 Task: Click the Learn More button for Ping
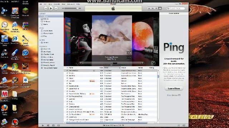[x=174, y=89]
